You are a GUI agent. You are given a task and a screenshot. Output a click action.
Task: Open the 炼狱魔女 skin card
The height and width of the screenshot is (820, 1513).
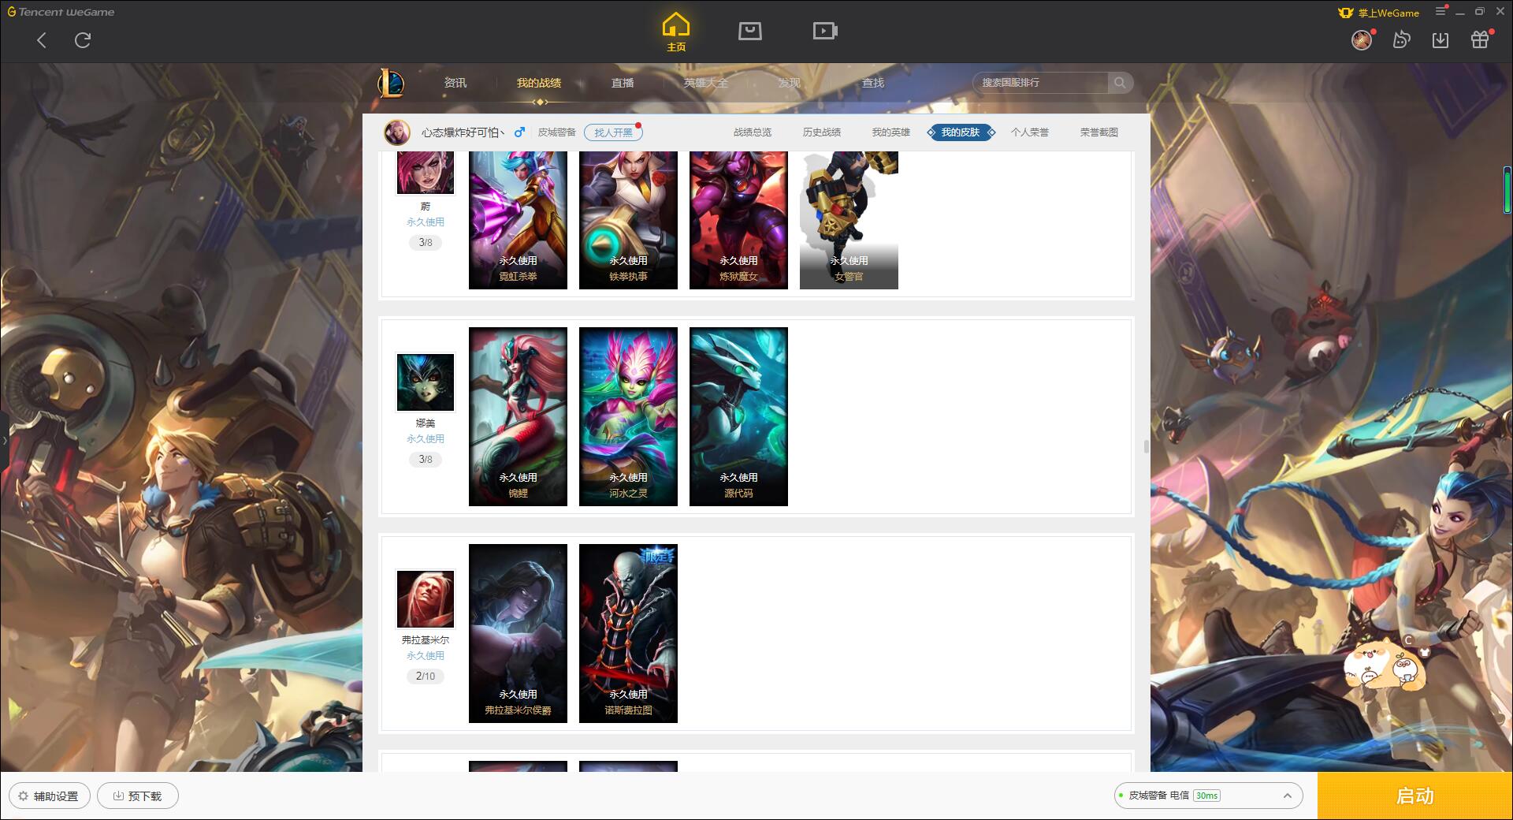pos(738,220)
